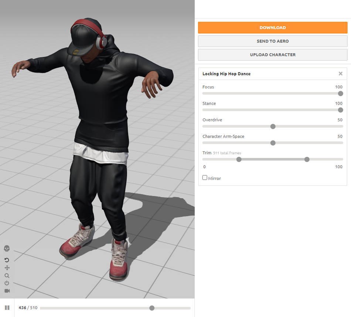The height and width of the screenshot is (317, 351).
Task: Uncheck Mirror to disable mirrored animation
Action: (x=204, y=178)
